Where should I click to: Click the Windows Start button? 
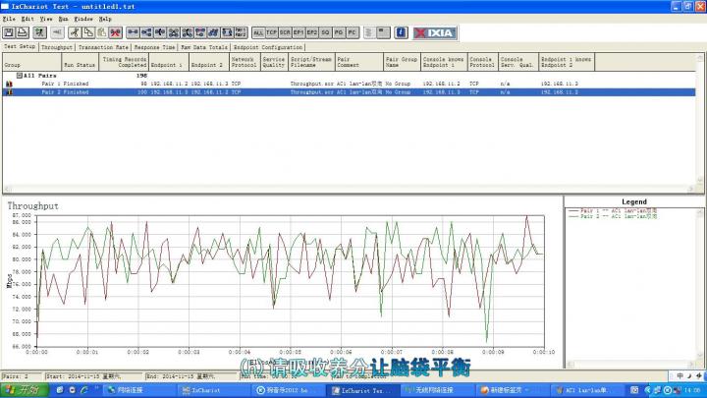(x=25, y=390)
